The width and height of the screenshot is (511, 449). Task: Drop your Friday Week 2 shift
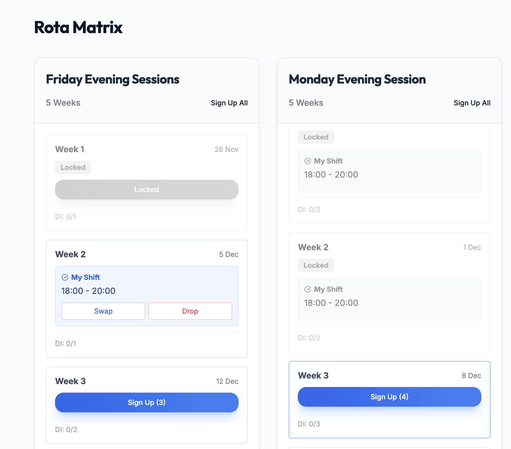(190, 311)
